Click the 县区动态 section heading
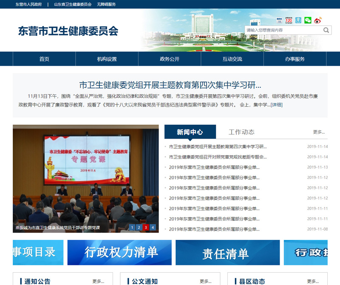 pyautogui.click(x=252, y=281)
